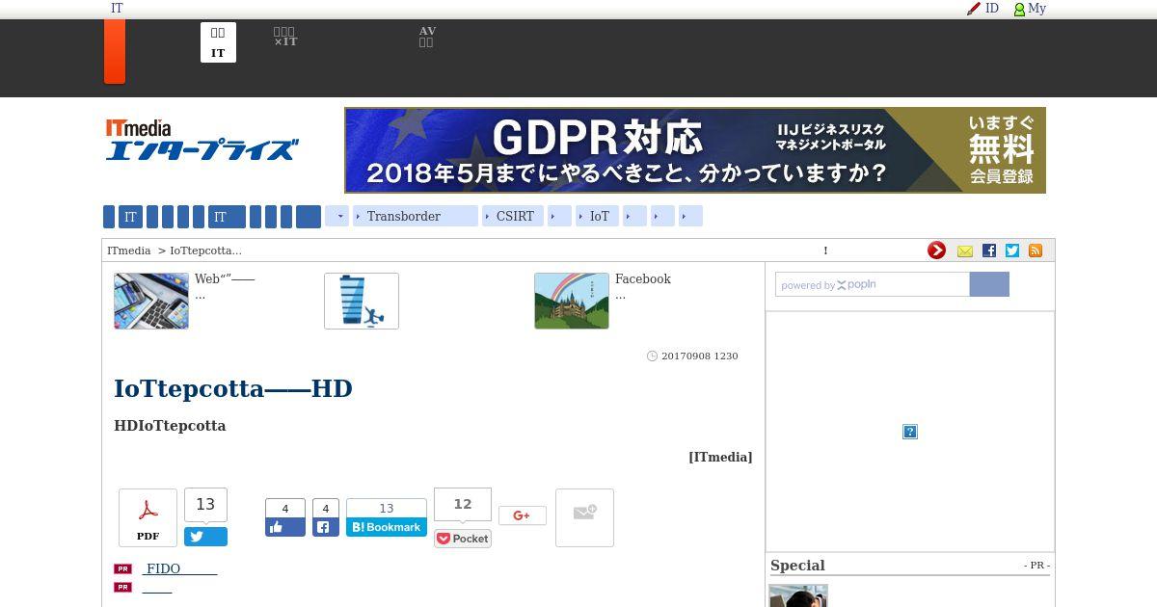
Task: Open the blue building thumbnail article
Action: [362, 301]
